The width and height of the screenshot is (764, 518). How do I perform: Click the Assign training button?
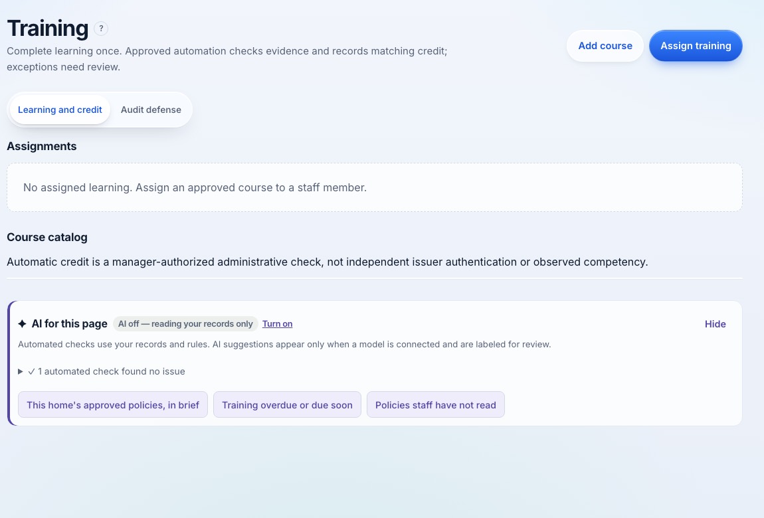pyautogui.click(x=696, y=46)
